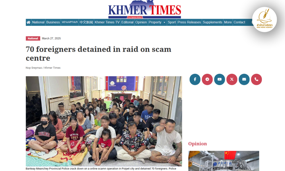Click the Isra News Agency logo
This screenshot has width=285, height=171.
pos(264,19)
